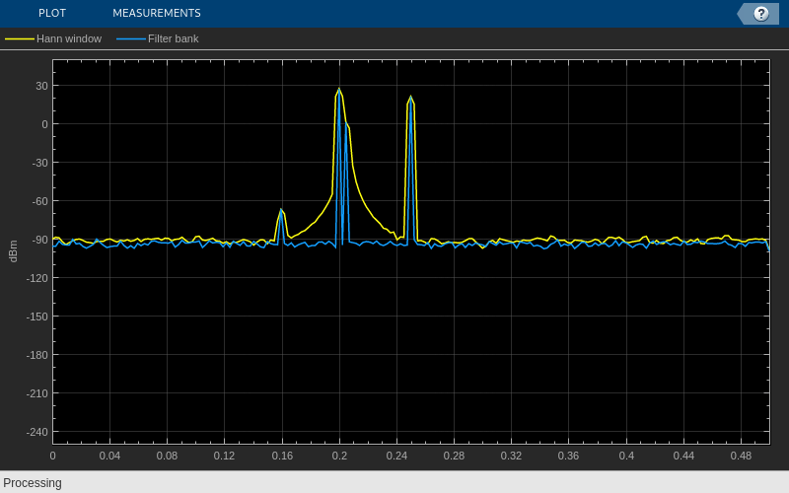Click the 0.24 x-axis tick label

pos(397,456)
